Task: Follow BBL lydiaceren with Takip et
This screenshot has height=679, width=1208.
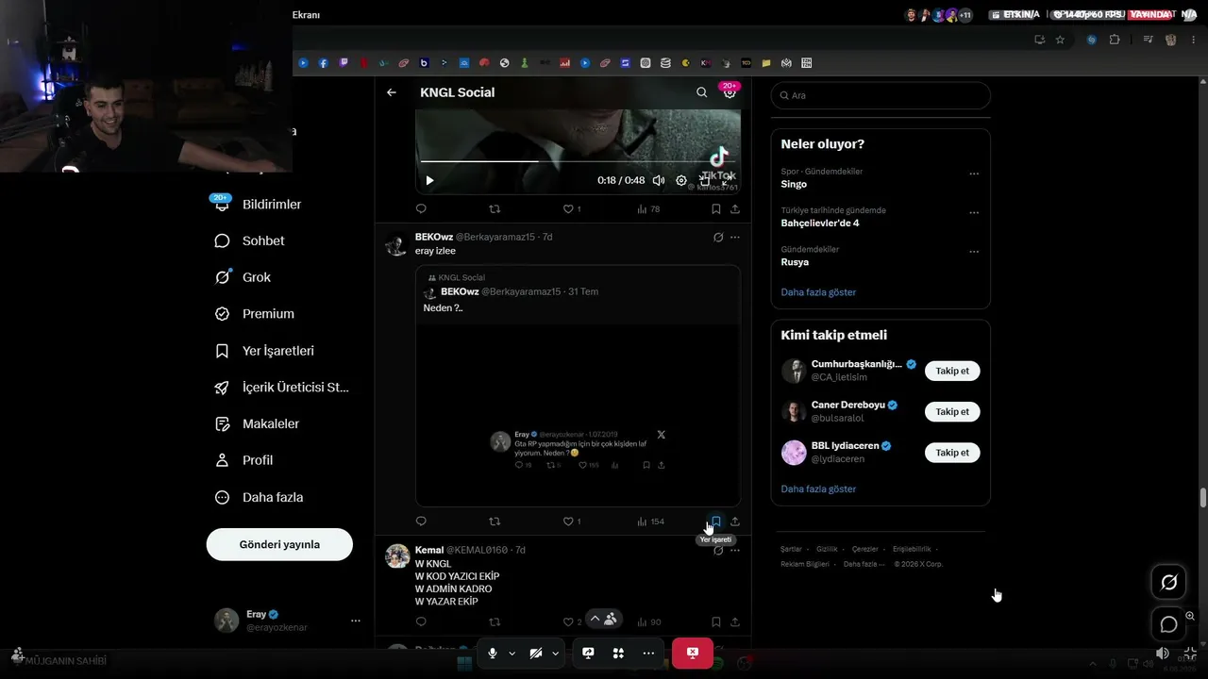Action: (x=952, y=453)
